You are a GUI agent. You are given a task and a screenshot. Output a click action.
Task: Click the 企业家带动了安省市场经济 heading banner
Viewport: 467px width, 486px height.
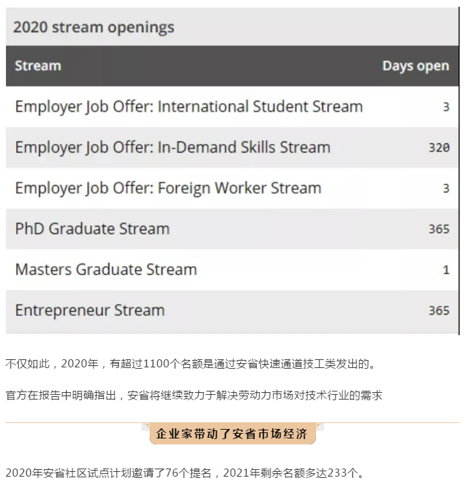pyautogui.click(x=232, y=434)
